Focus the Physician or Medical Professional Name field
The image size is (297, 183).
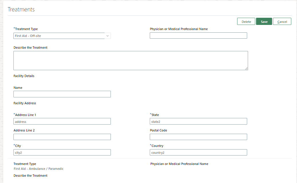point(198,36)
